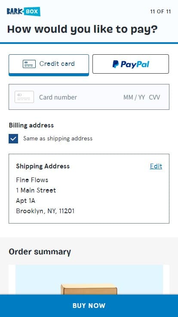Click the Order summary heading
This screenshot has width=178, height=317.
point(40,252)
